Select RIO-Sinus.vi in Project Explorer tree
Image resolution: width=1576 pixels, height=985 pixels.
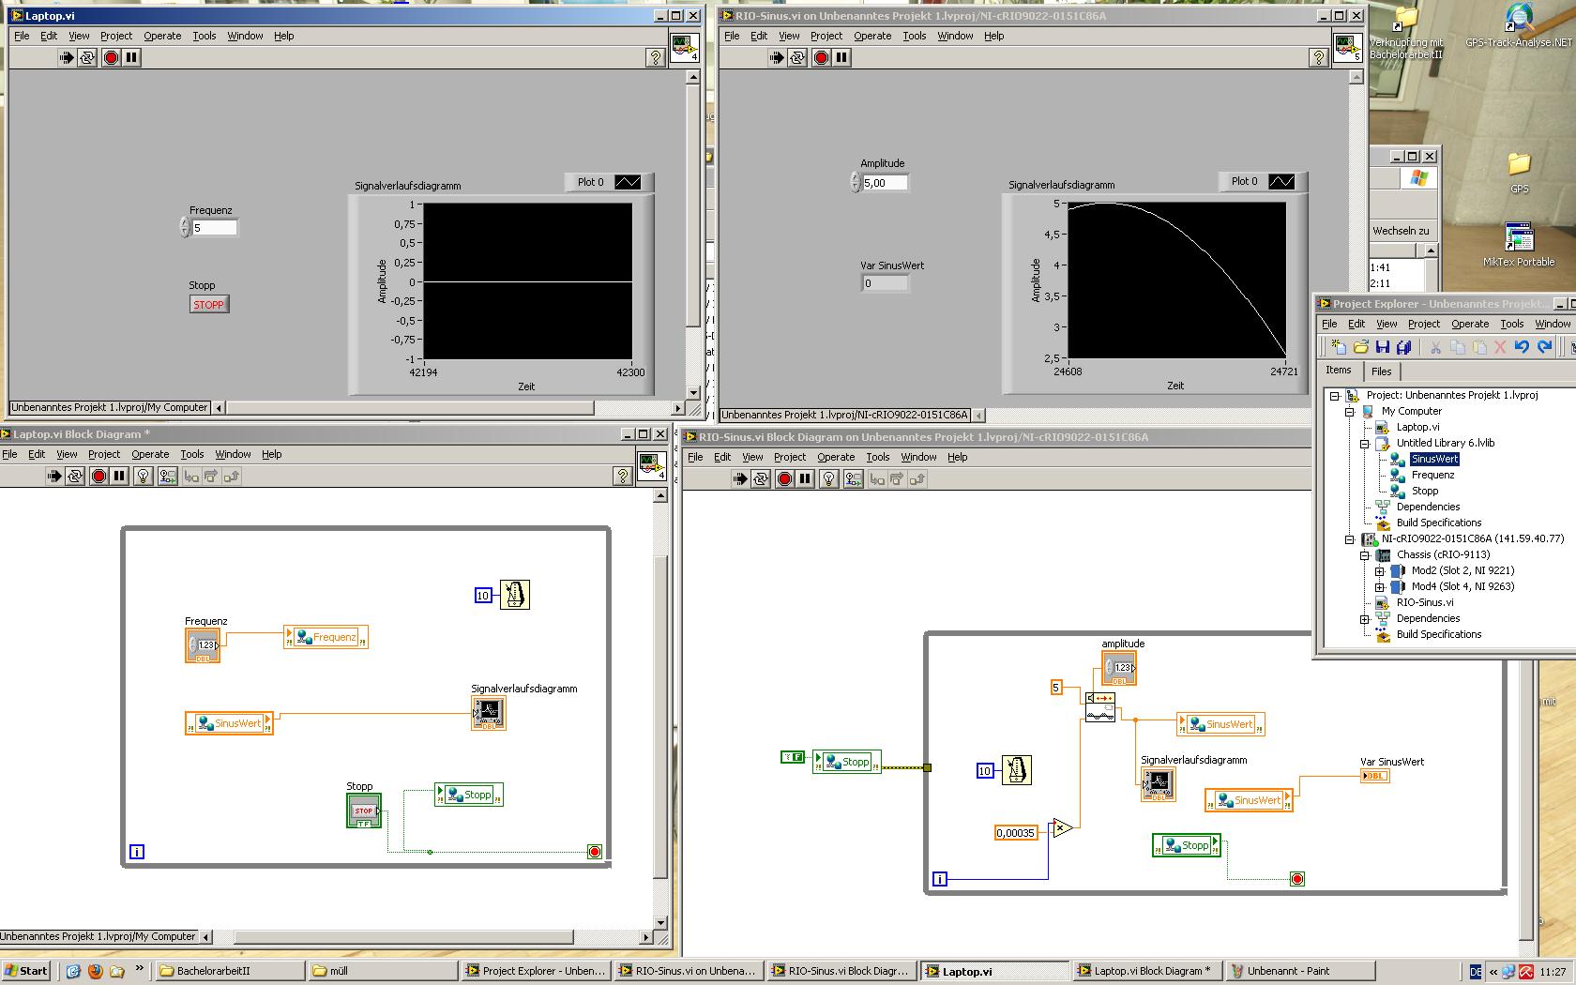coord(1425,602)
